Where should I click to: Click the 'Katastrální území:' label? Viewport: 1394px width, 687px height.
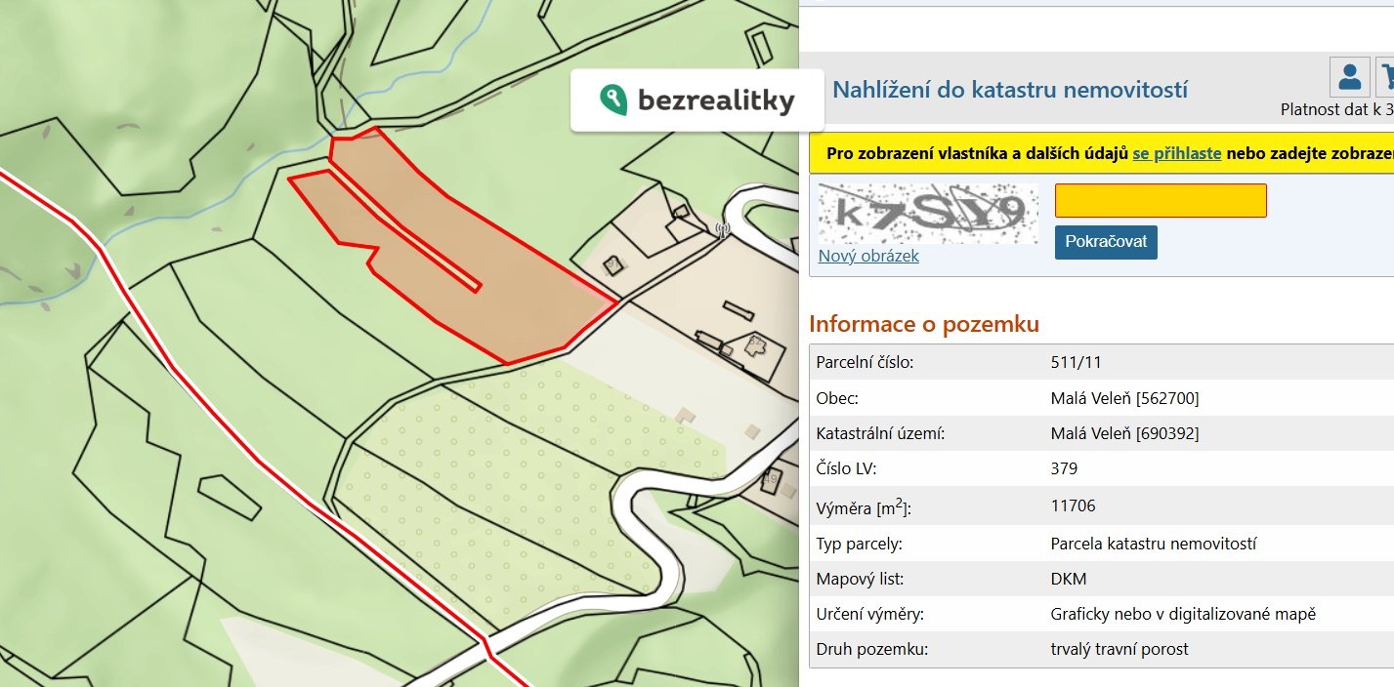coord(880,433)
